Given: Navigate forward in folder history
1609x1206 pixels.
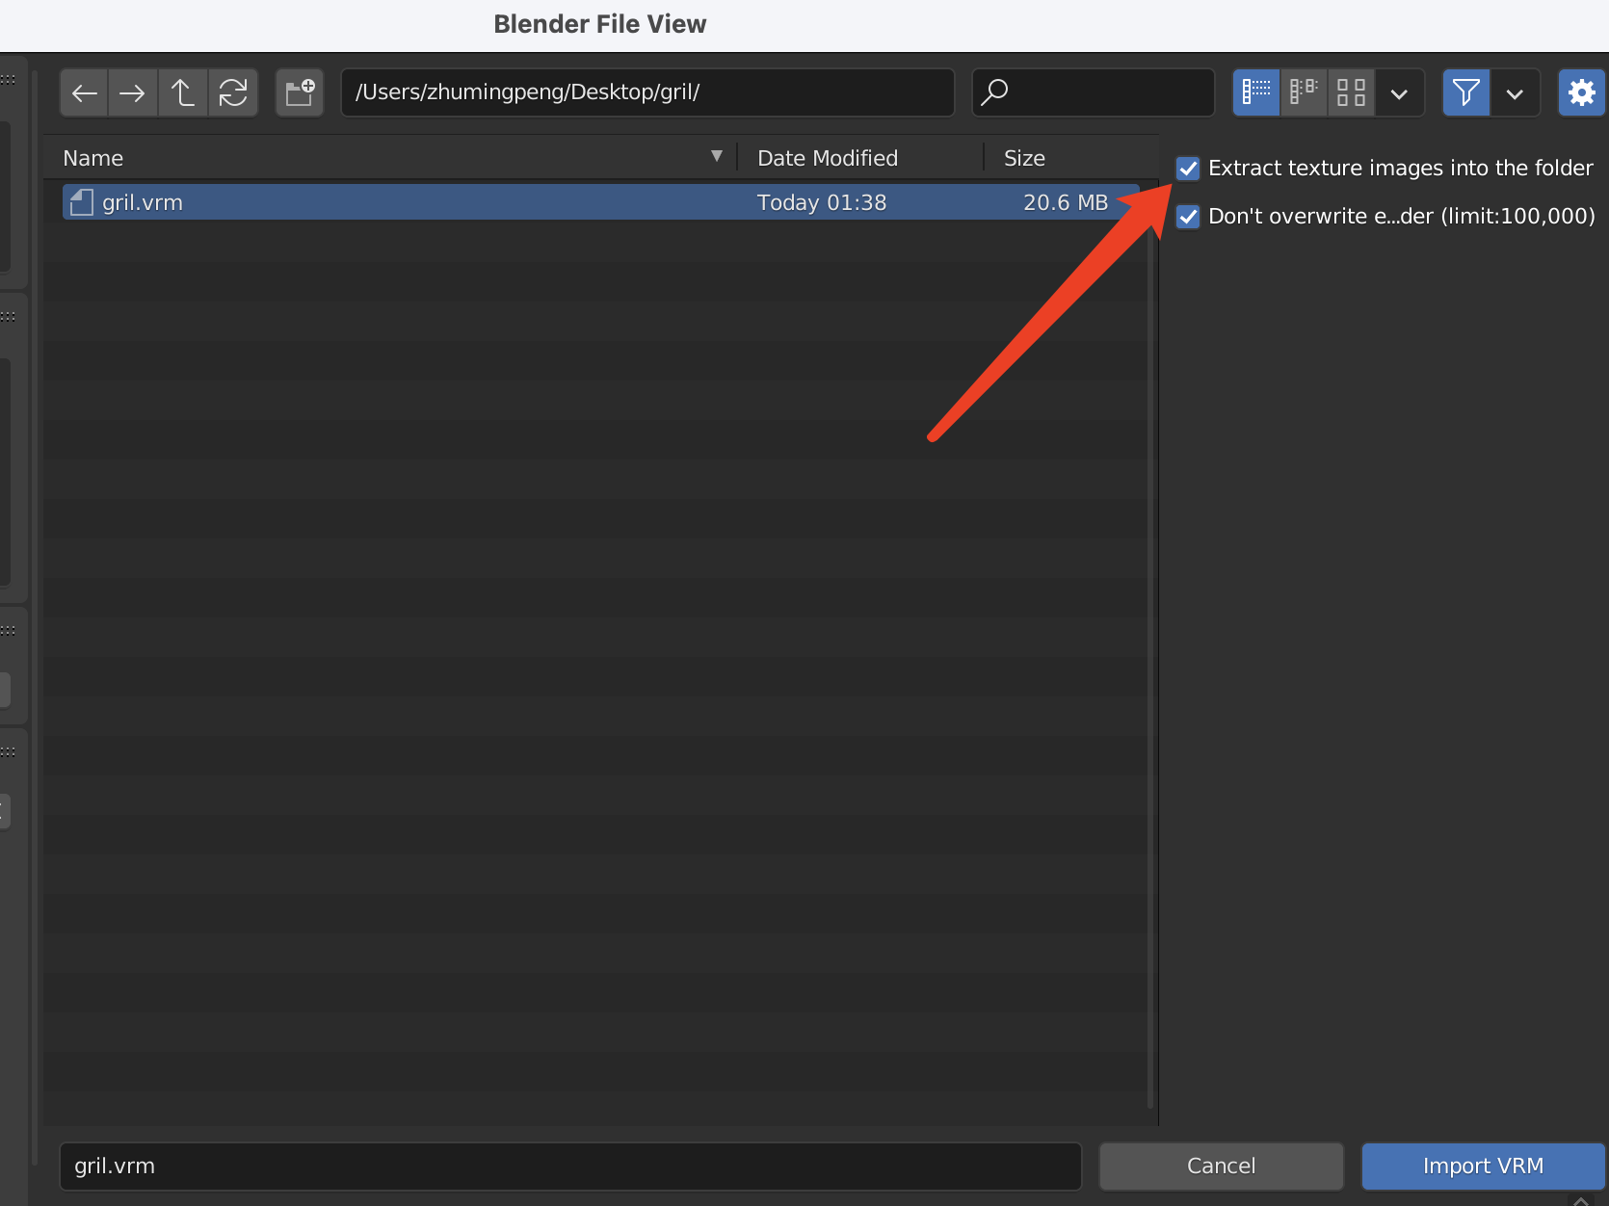Looking at the screenshot, I should [x=132, y=92].
